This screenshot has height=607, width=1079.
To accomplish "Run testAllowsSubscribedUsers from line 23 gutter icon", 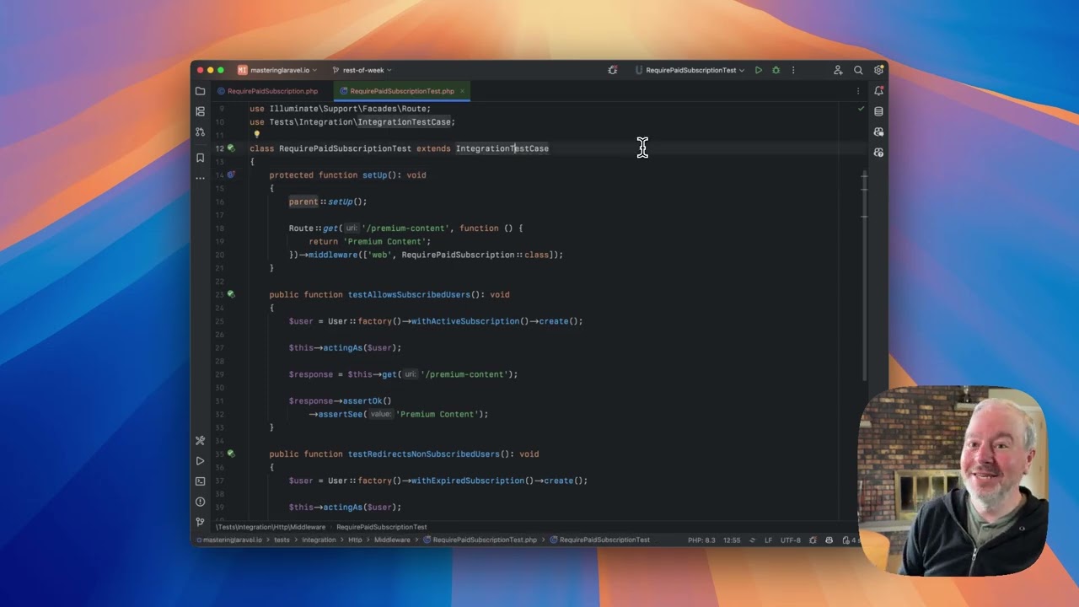I will tap(231, 294).
